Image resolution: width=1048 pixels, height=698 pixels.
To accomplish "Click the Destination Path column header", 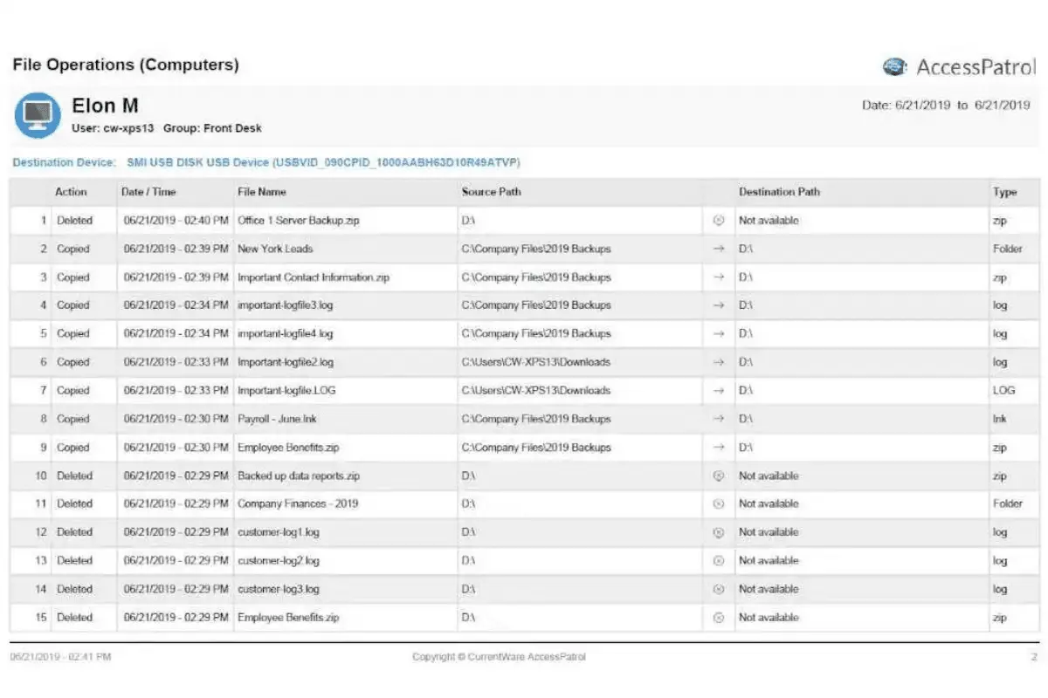I will click(779, 192).
